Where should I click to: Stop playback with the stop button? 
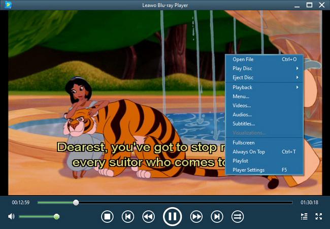pos(107,217)
